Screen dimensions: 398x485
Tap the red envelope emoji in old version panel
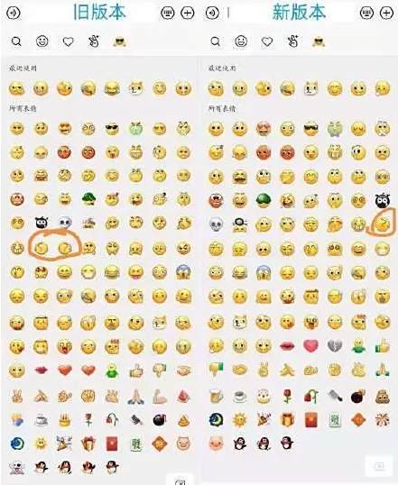112,444
